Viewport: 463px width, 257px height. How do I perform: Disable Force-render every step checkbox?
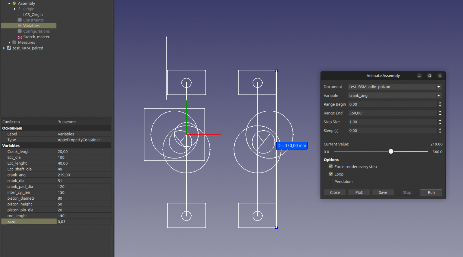pos(330,167)
